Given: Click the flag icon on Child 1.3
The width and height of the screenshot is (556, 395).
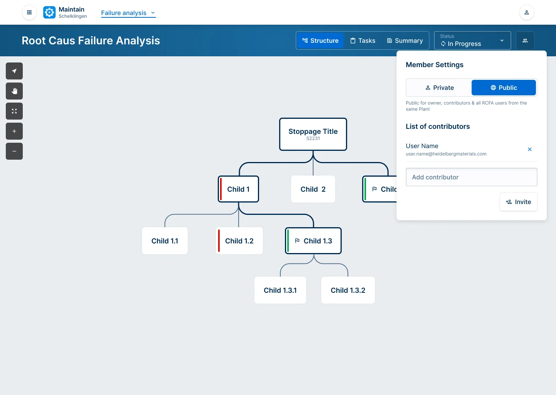Looking at the screenshot, I should (297, 241).
